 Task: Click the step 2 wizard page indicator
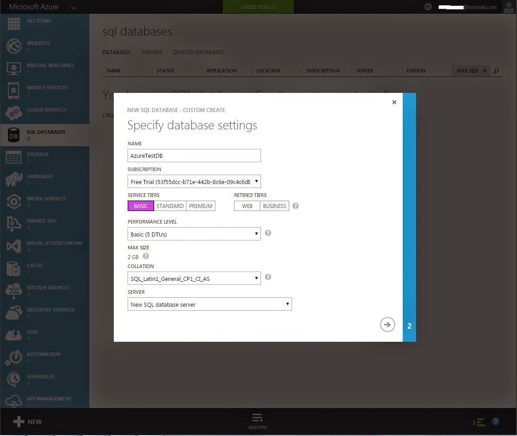point(409,326)
